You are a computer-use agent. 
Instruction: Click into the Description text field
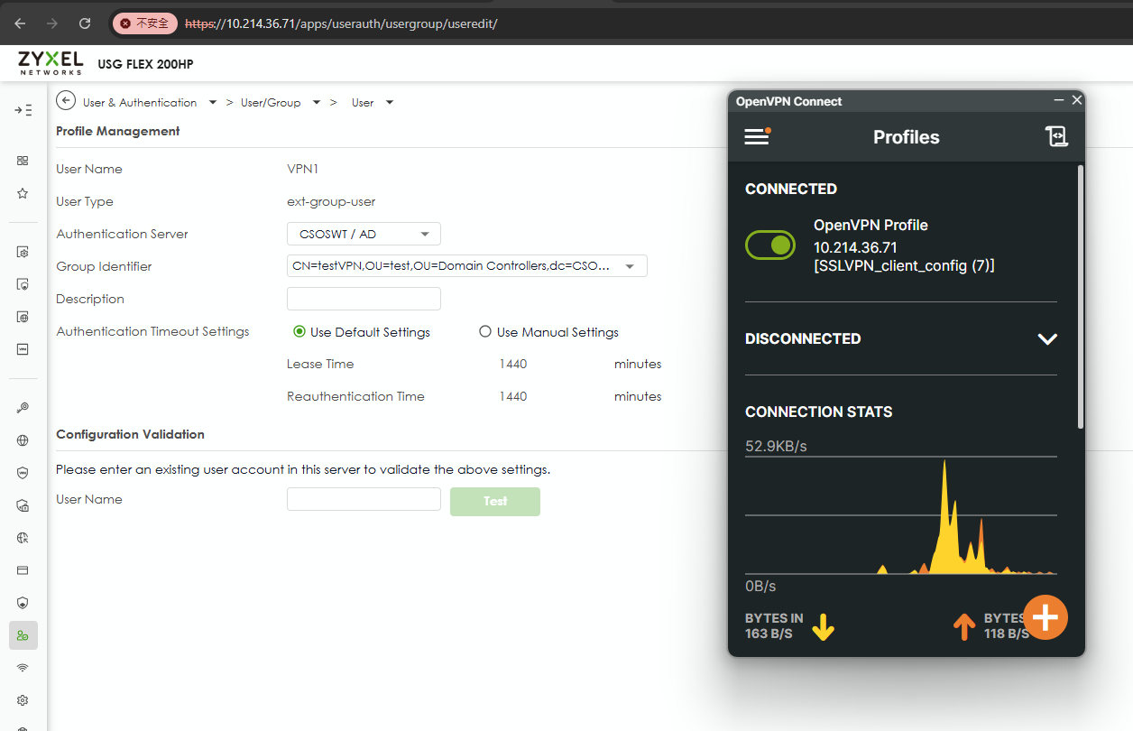click(364, 299)
